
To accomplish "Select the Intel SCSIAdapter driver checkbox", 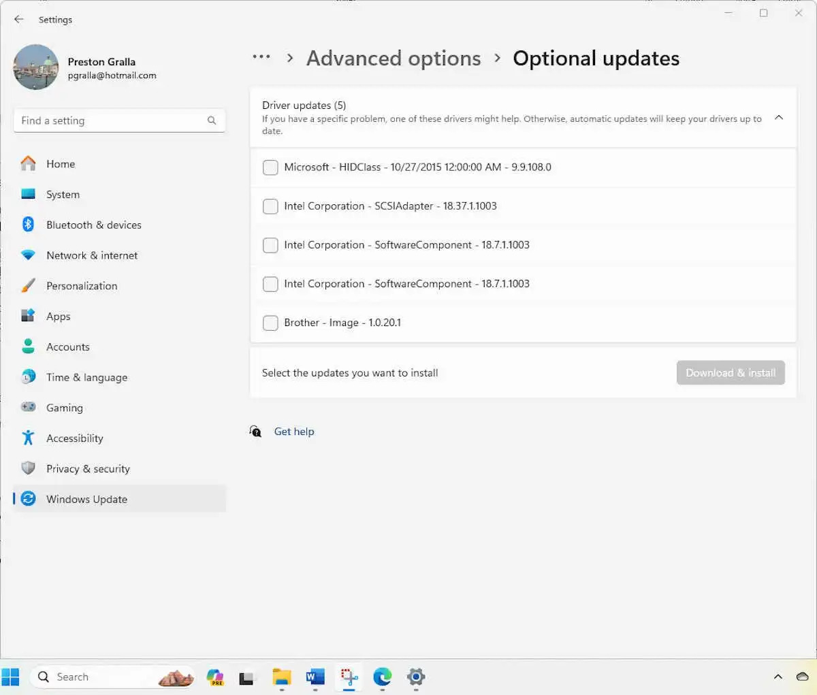I will click(270, 206).
